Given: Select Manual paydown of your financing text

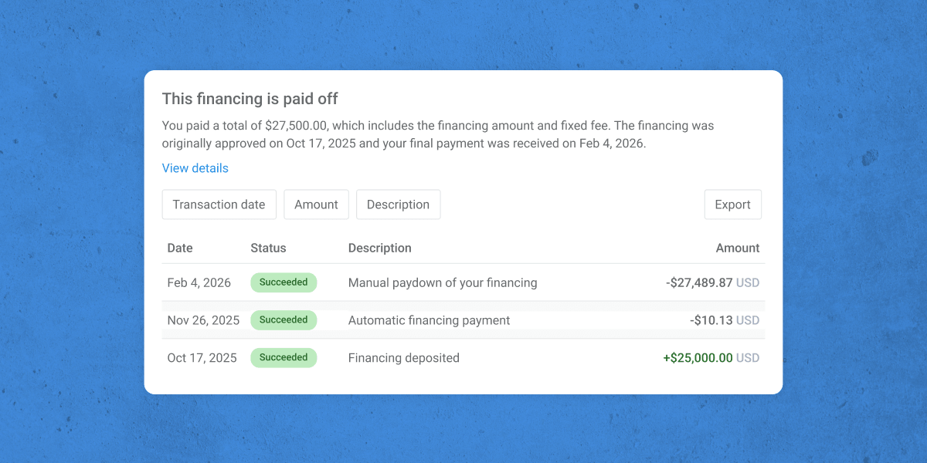Looking at the screenshot, I should (443, 282).
